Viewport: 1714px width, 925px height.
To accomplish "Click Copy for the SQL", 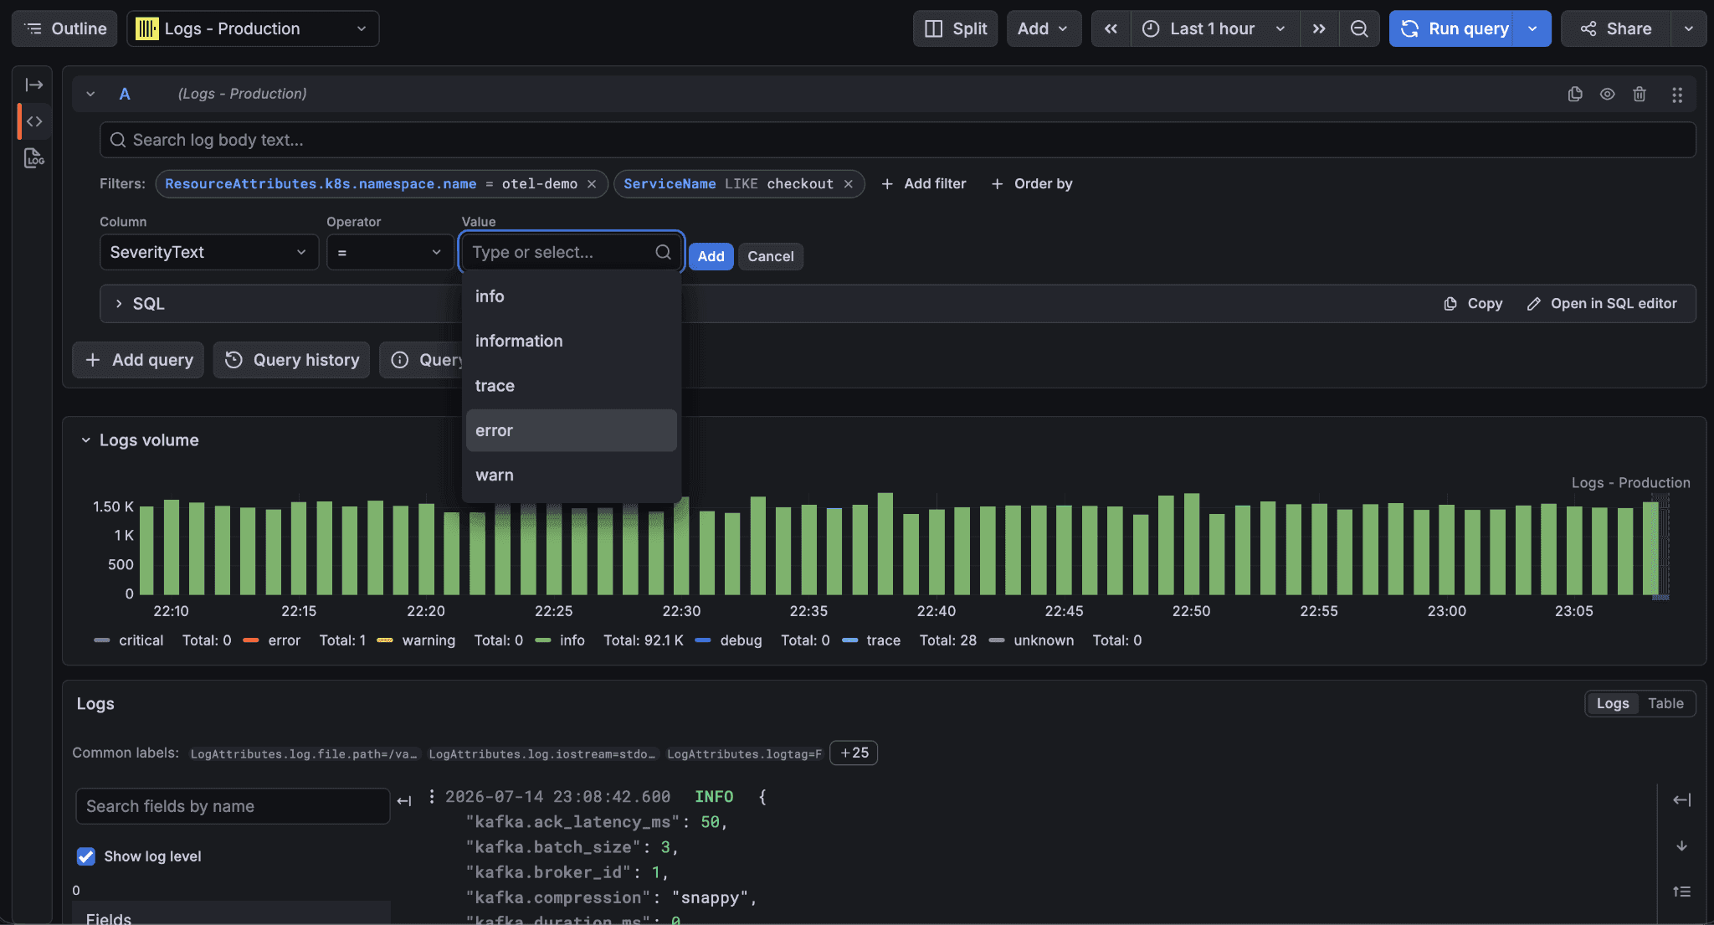I will [x=1473, y=303].
